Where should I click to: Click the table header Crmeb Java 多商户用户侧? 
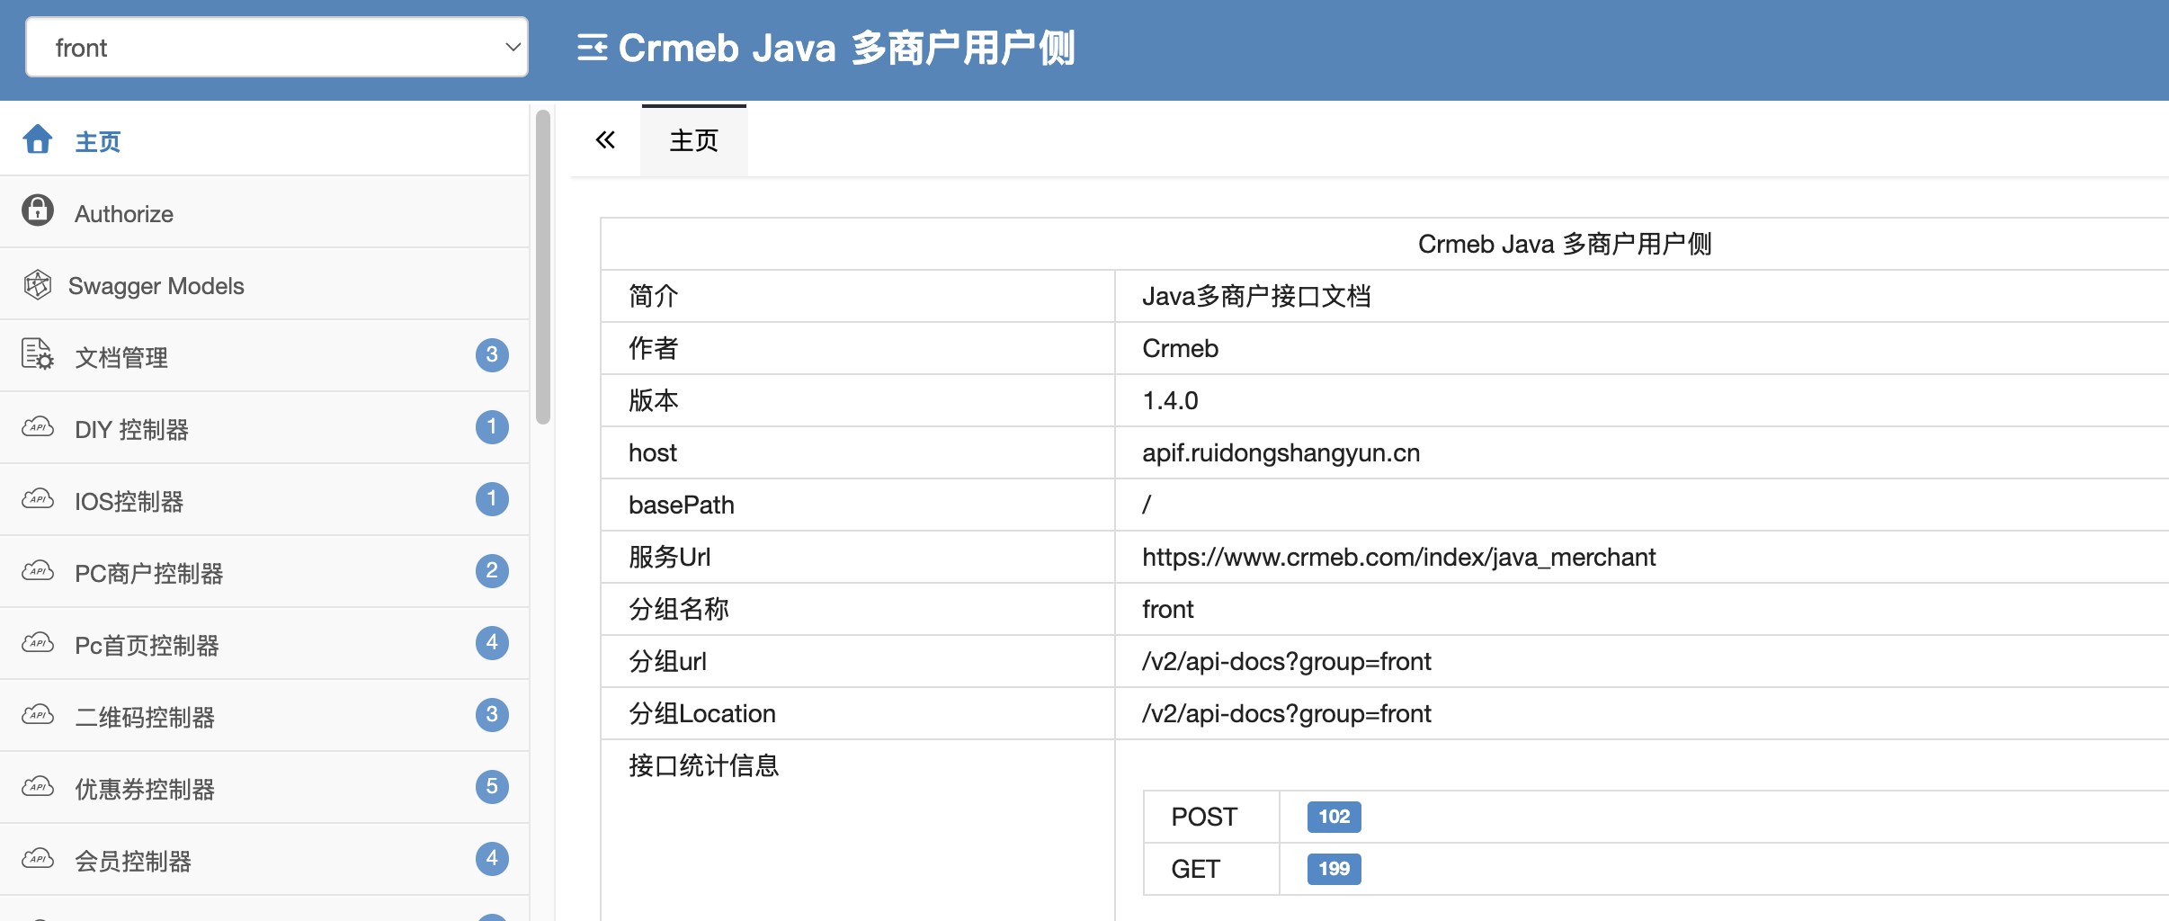tap(1564, 244)
